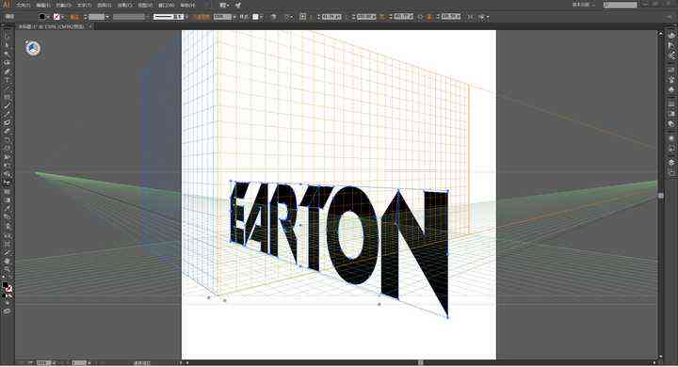Select the Eraser tool
The width and height of the screenshot is (678, 367).
coord(7,132)
